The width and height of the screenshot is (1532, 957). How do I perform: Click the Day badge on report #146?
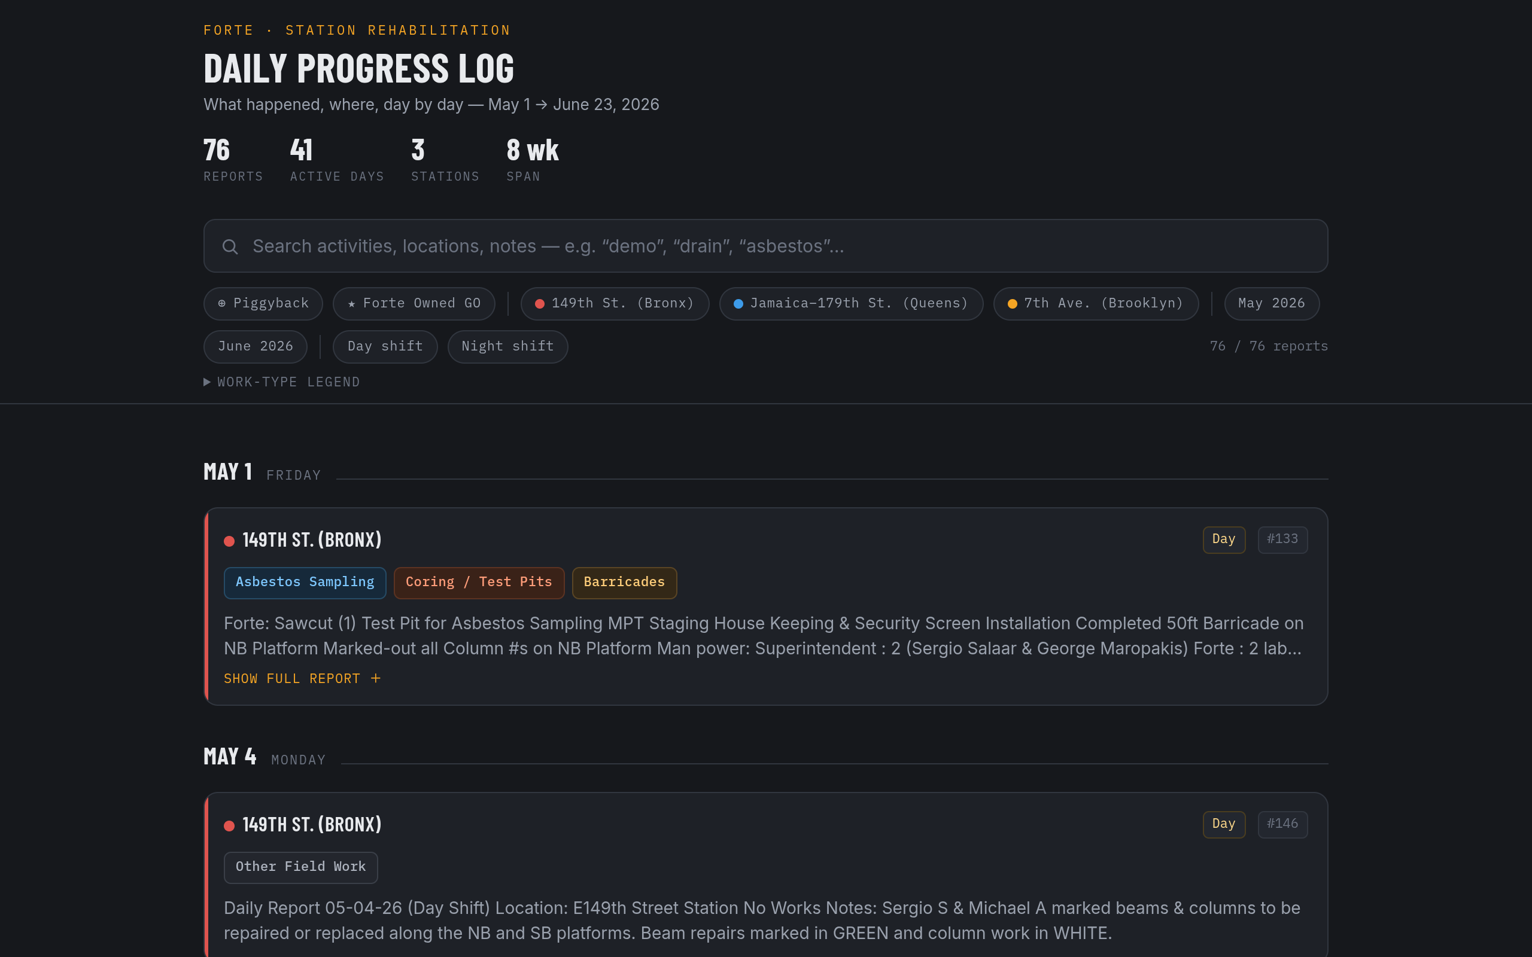click(x=1224, y=825)
